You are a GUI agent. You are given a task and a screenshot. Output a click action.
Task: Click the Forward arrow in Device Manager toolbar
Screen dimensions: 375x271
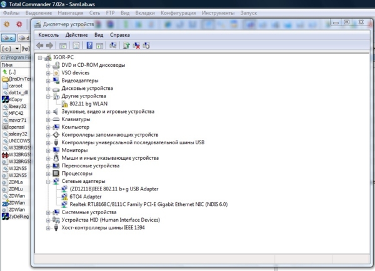(x=49, y=46)
